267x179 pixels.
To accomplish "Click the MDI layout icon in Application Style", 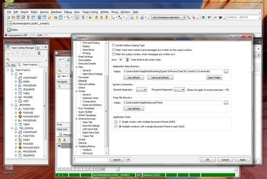I will point(116,122).
